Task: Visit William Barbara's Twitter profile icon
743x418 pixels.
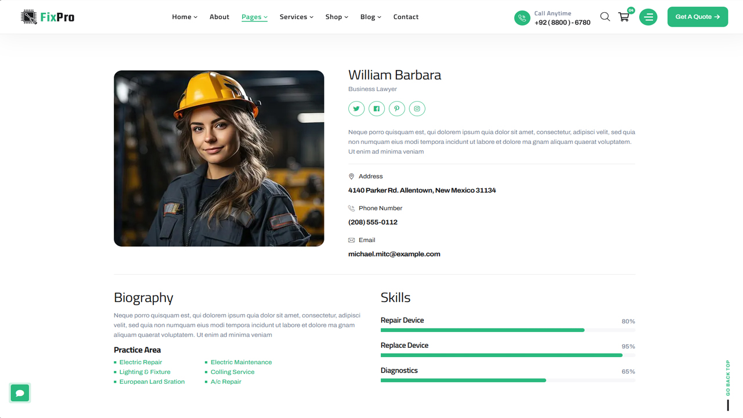Action: pyautogui.click(x=356, y=109)
